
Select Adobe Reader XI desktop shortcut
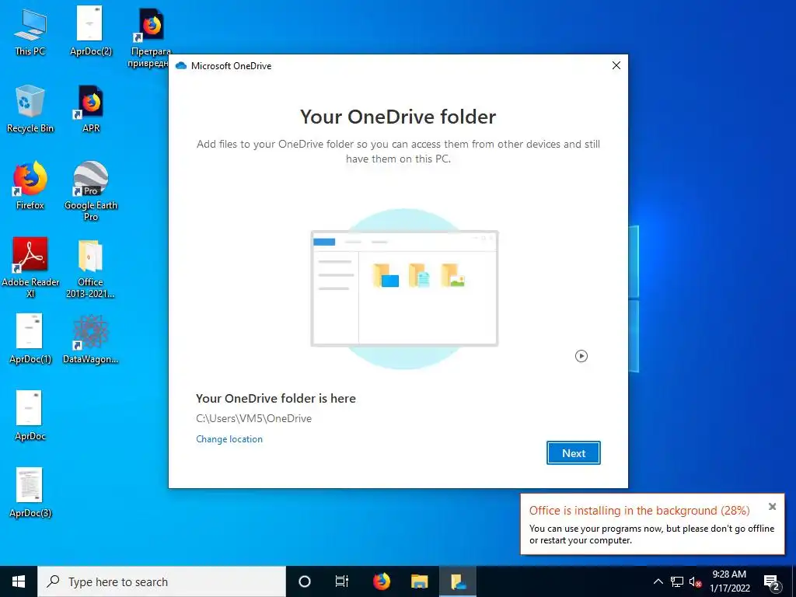(30, 267)
